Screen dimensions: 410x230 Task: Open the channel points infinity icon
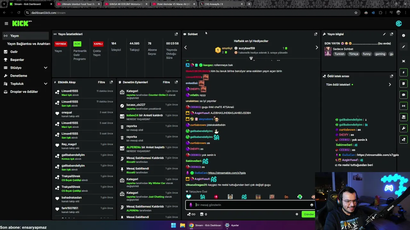[191, 214]
